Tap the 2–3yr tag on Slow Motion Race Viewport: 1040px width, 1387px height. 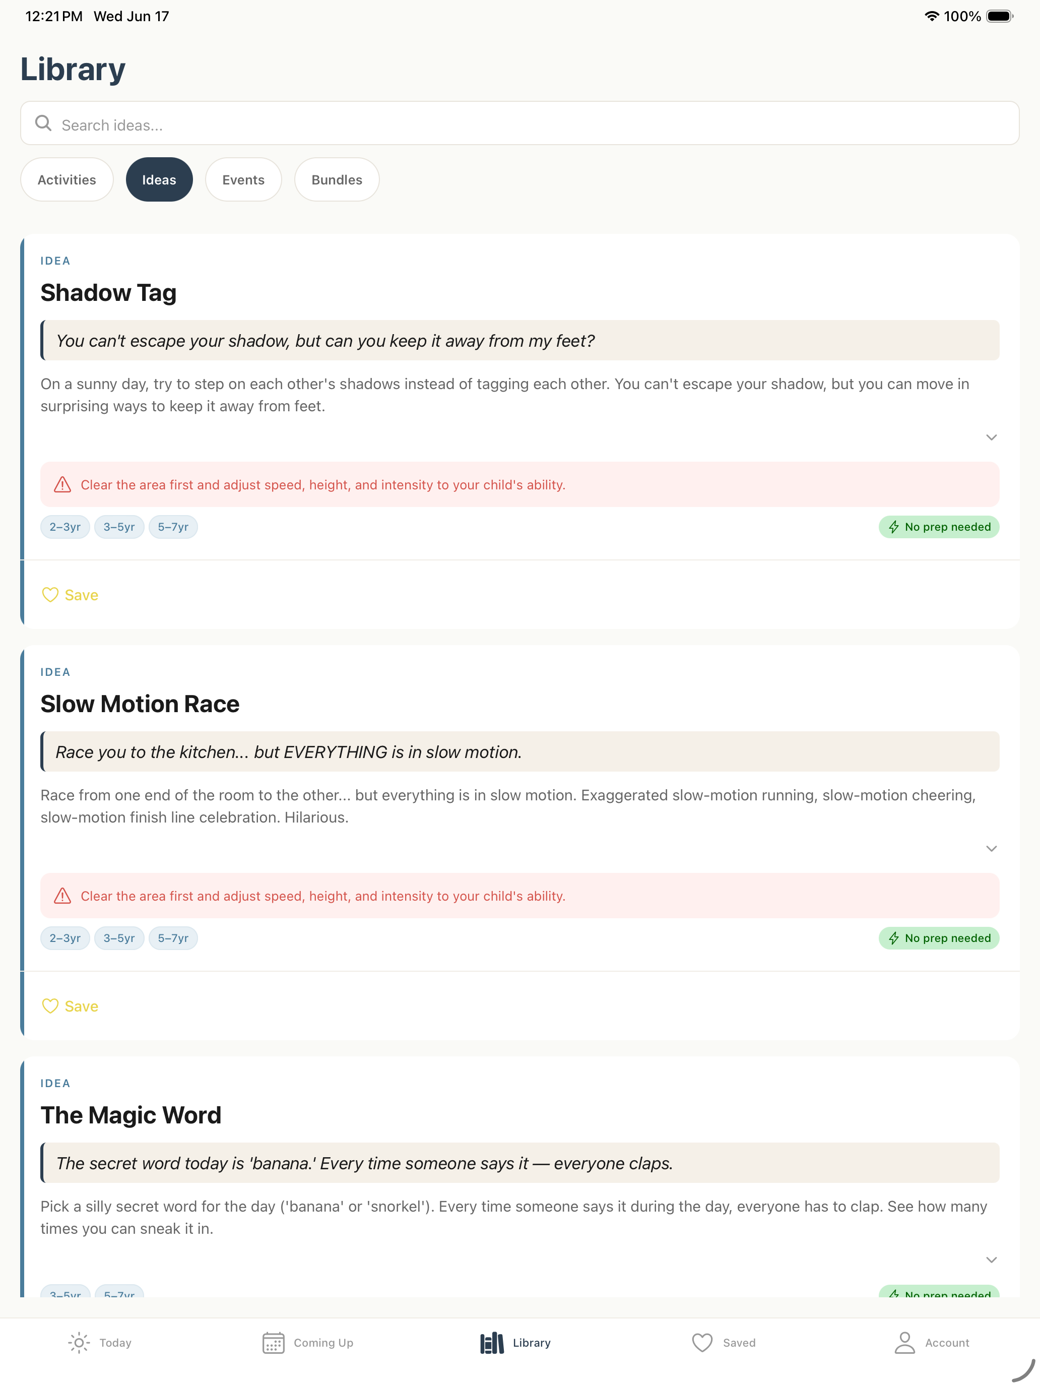pyautogui.click(x=65, y=938)
